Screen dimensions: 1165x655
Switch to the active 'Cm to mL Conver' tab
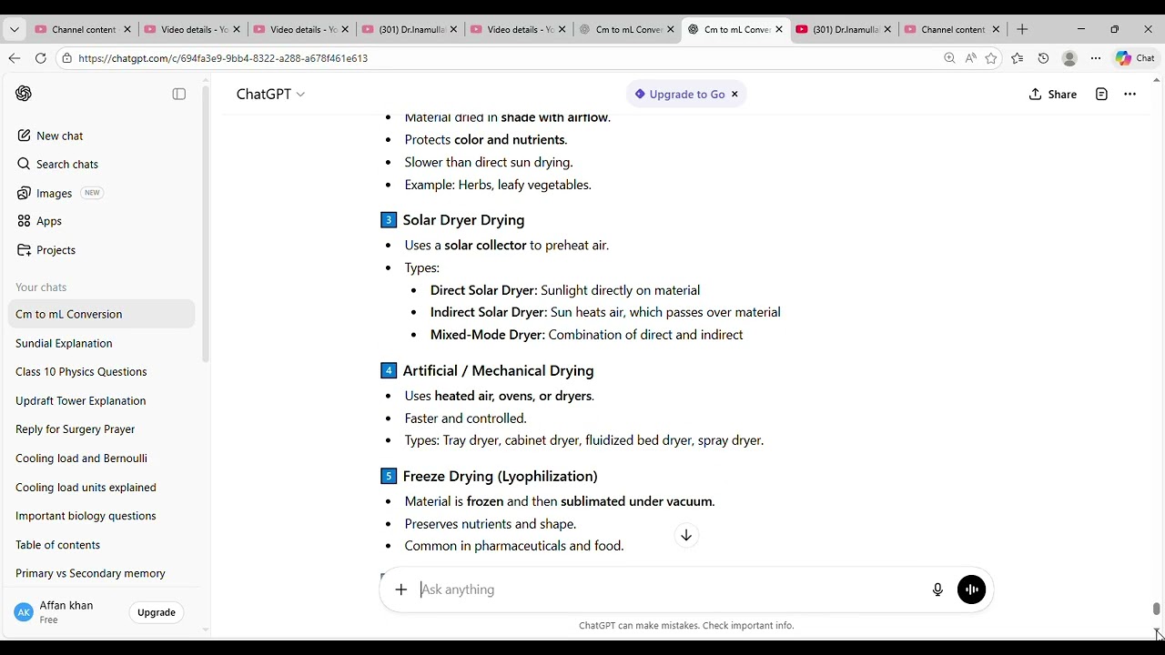pos(736,29)
